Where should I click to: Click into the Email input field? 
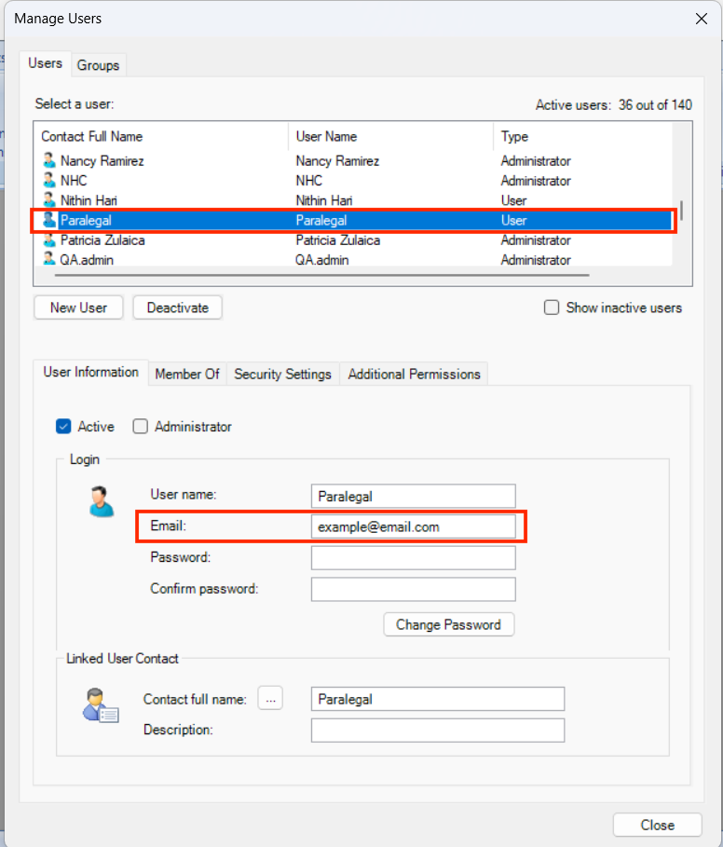tap(413, 526)
